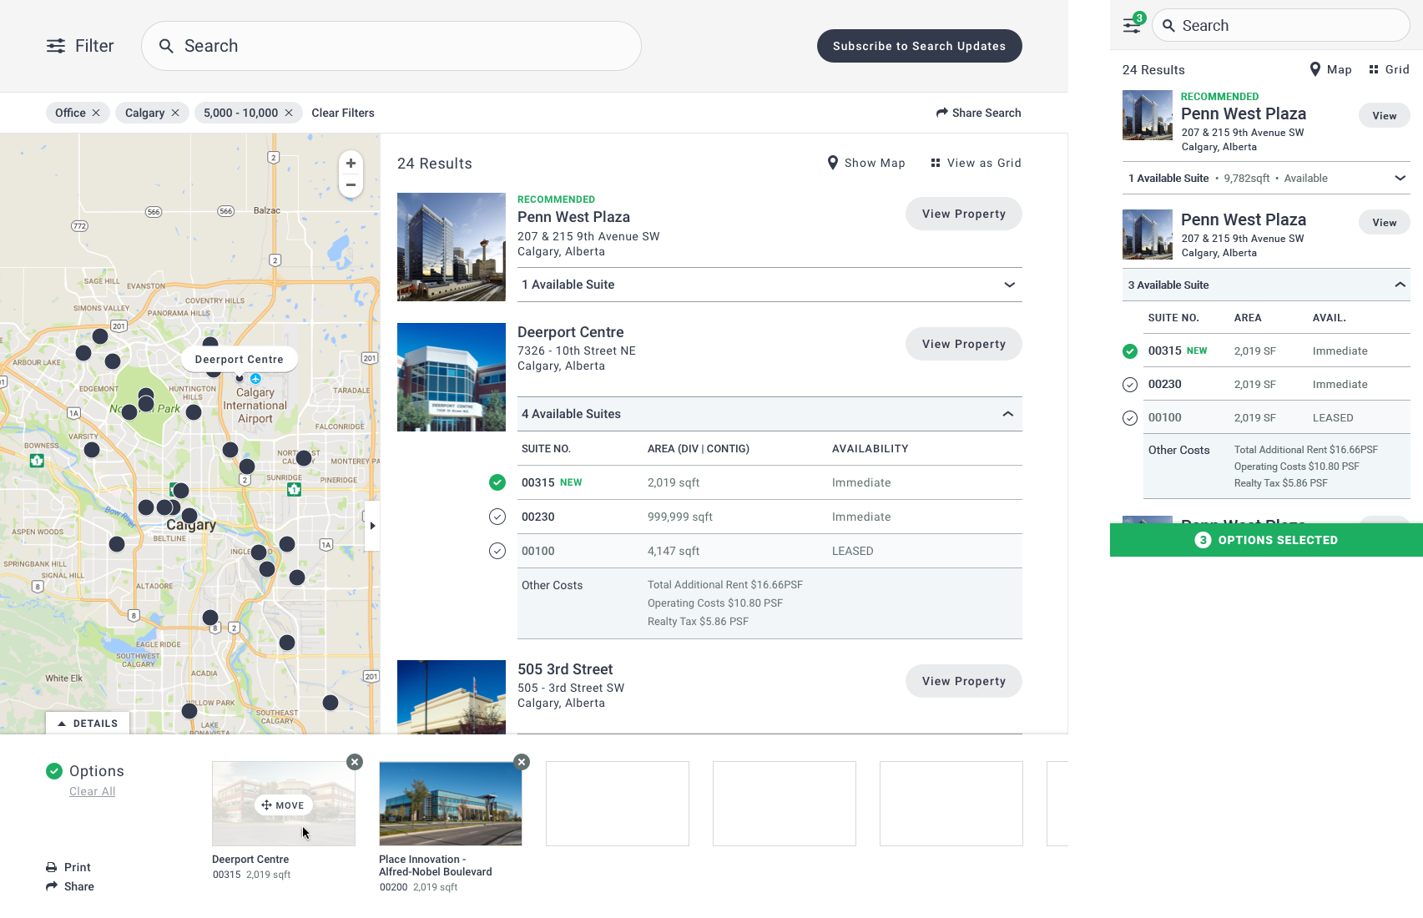The height and width of the screenshot is (918, 1423).
Task: Open the Filter panel
Action: (x=80, y=46)
